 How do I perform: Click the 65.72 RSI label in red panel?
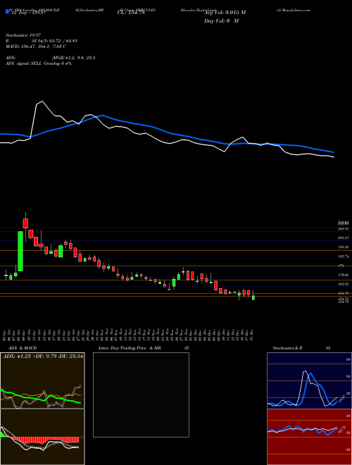341,429
